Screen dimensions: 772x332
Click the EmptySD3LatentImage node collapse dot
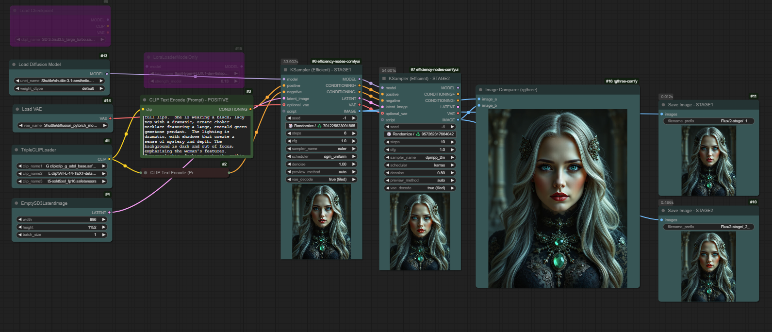[16, 203]
